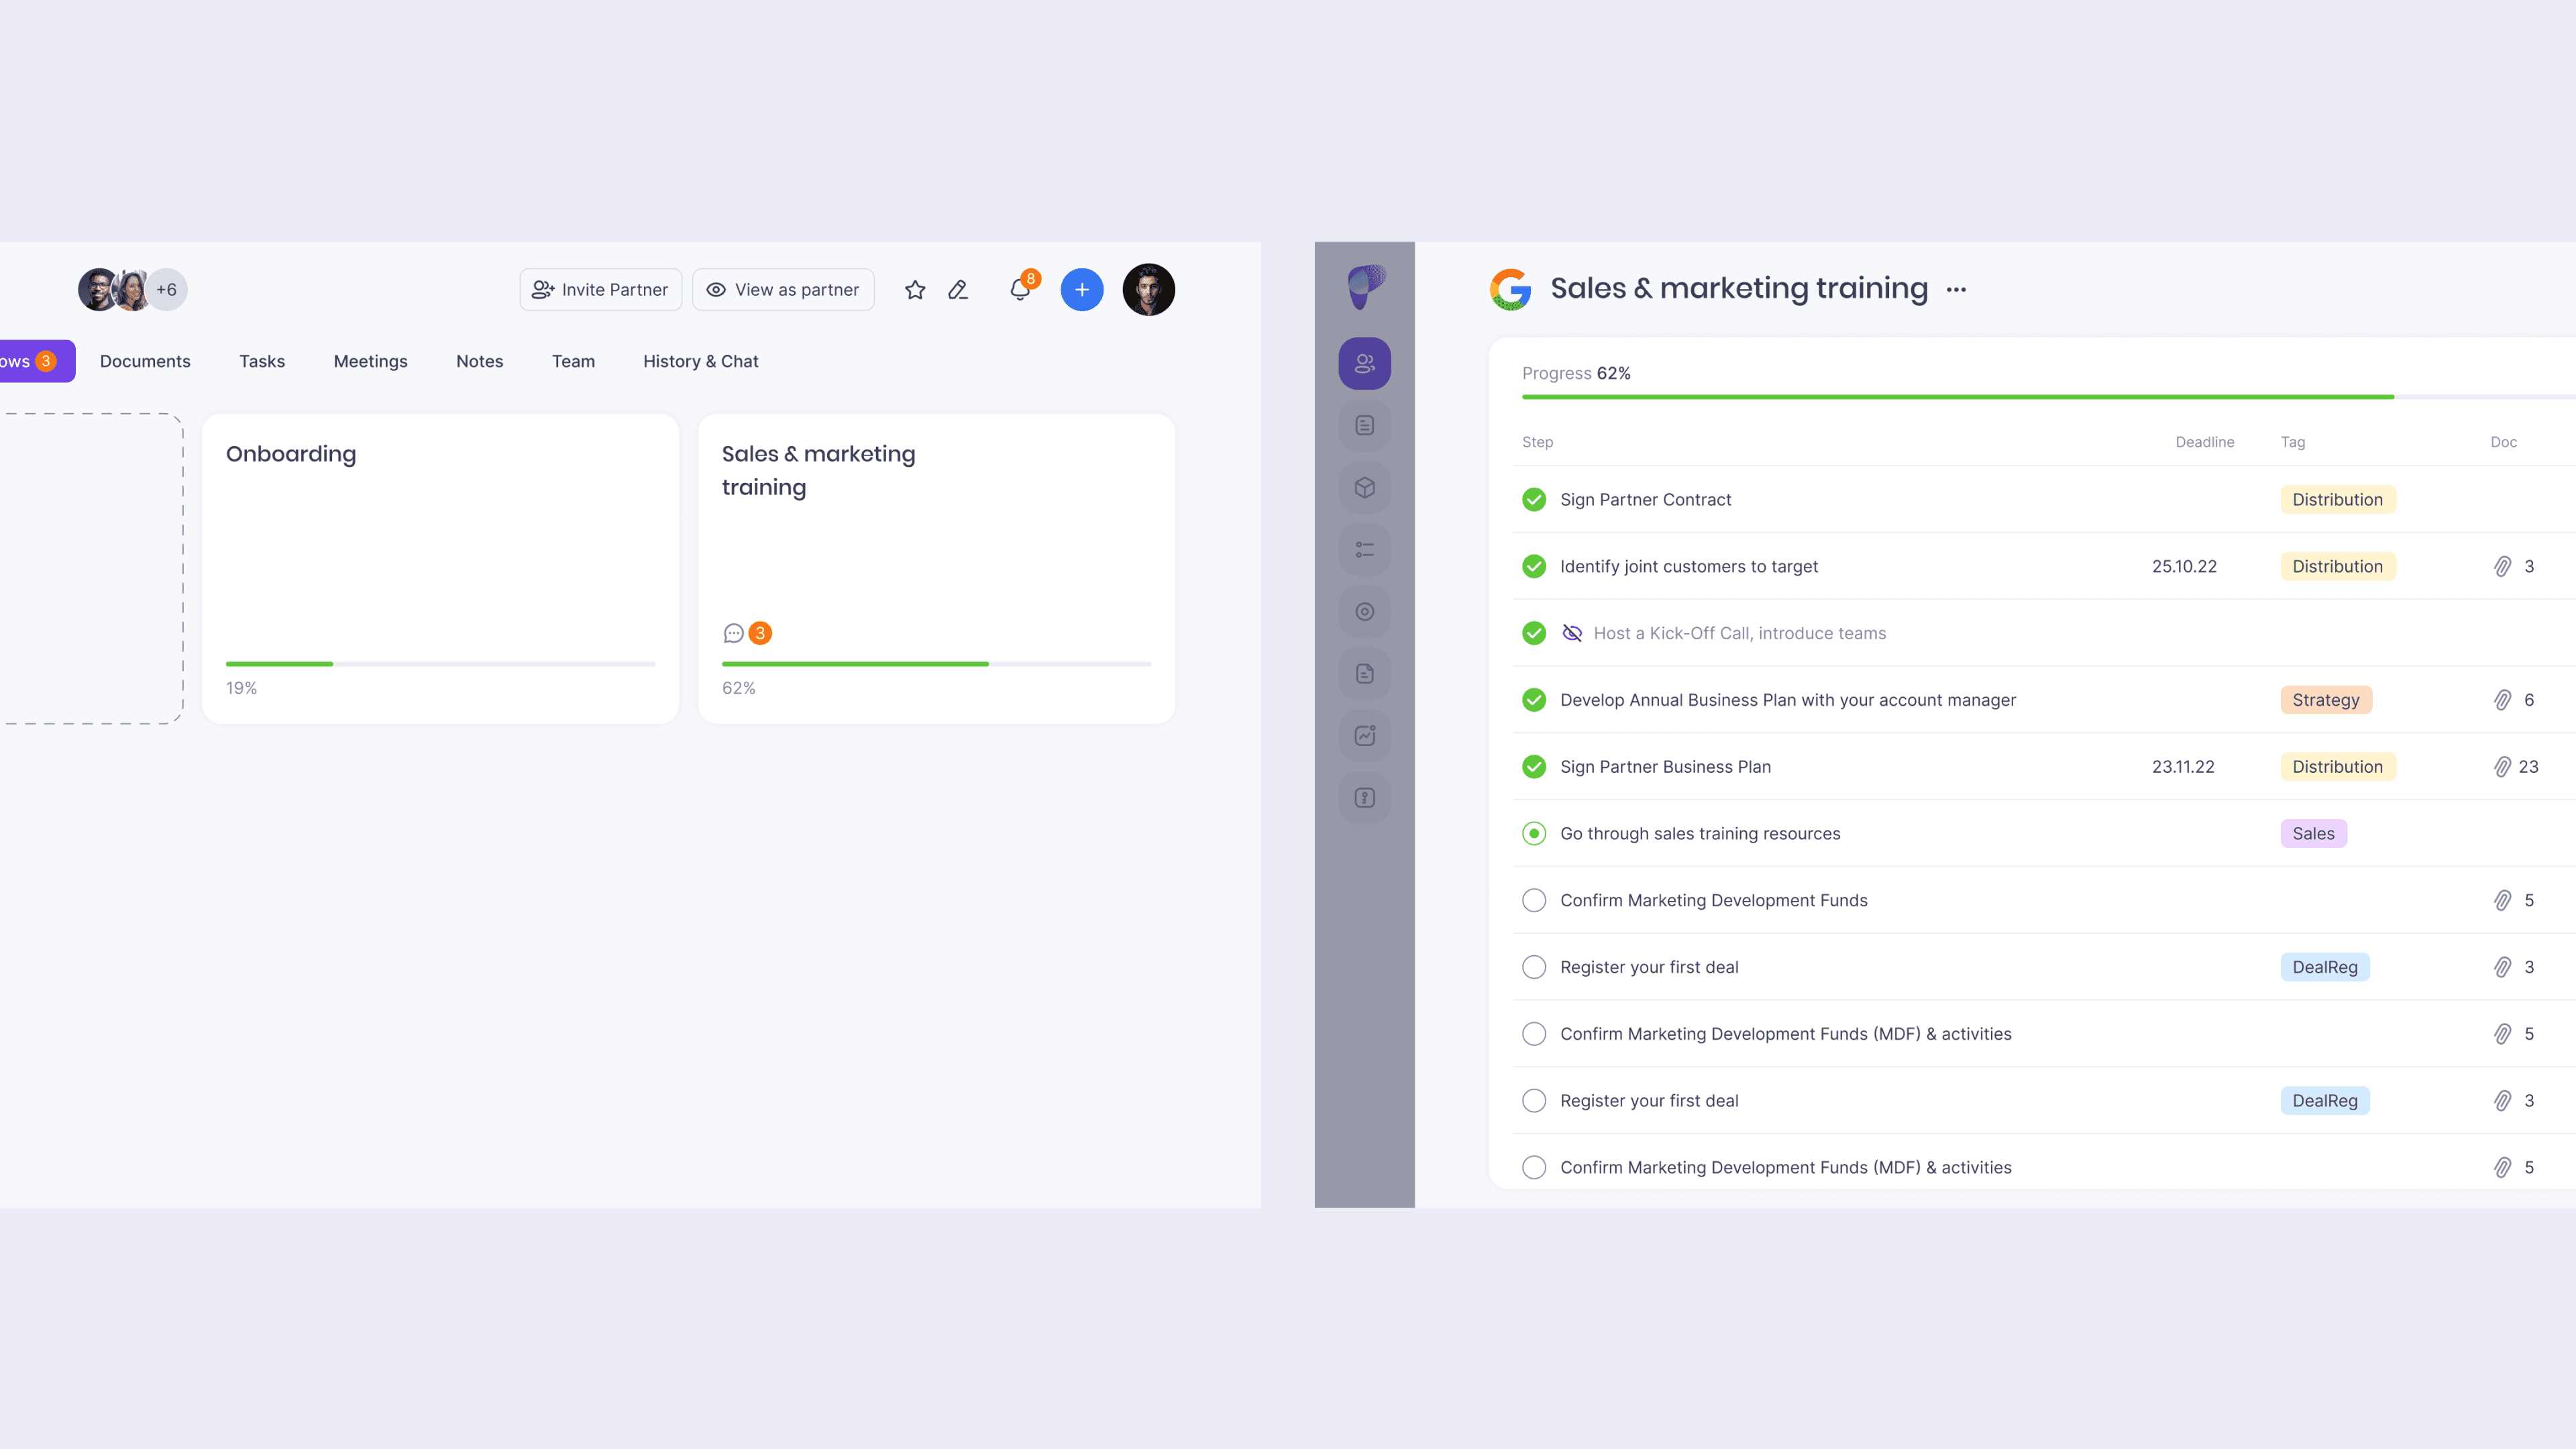The height and width of the screenshot is (1449, 2576).
Task: Expand the +6 team members avatar
Action: [x=166, y=290]
